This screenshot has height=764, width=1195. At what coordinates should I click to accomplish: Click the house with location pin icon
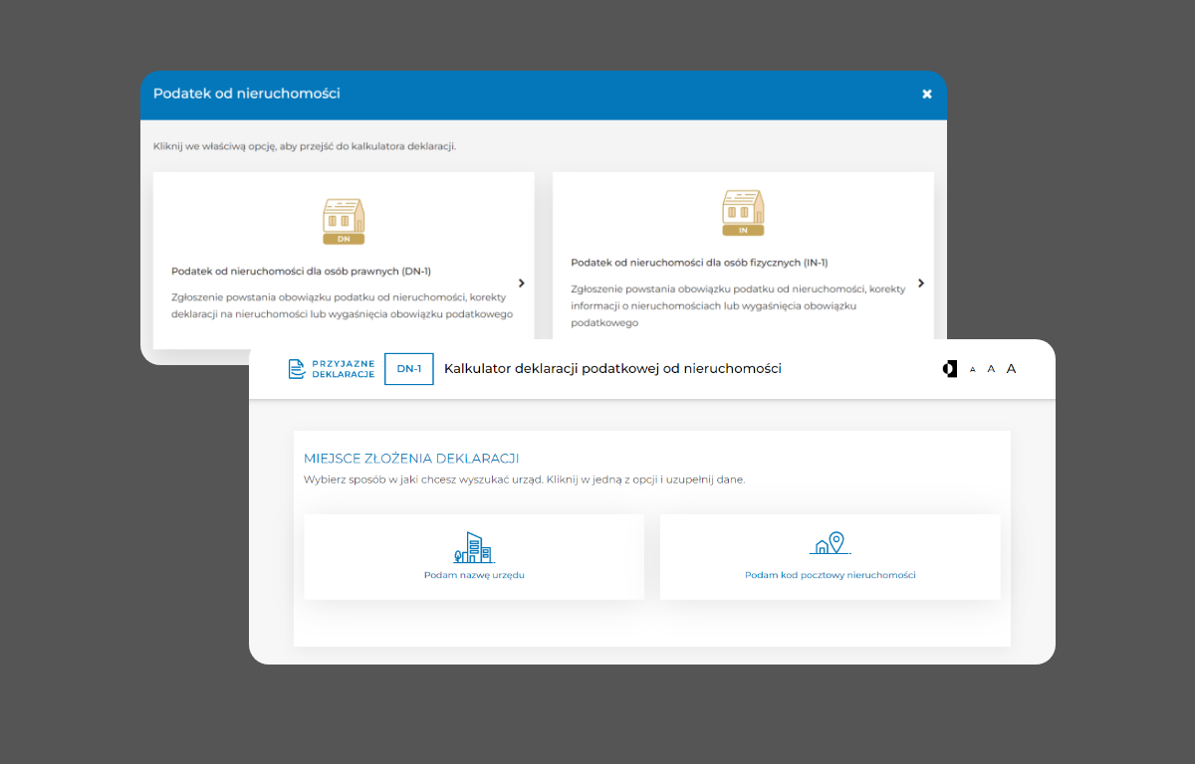(830, 543)
